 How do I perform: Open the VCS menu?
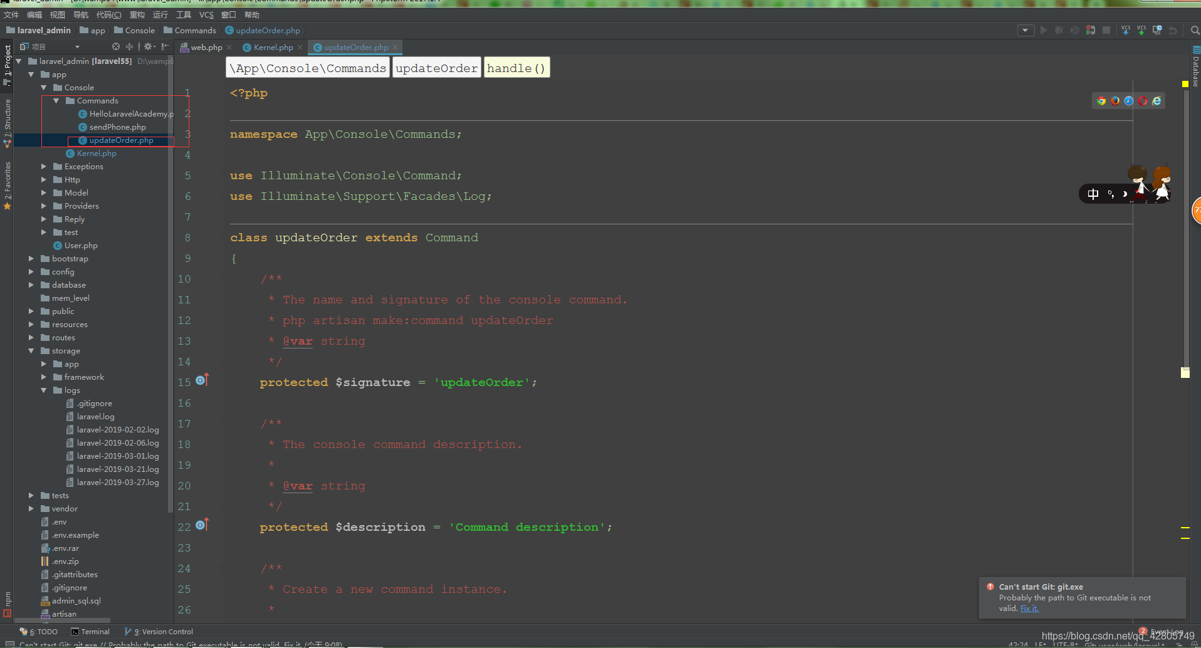pyautogui.click(x=206, y=14)
